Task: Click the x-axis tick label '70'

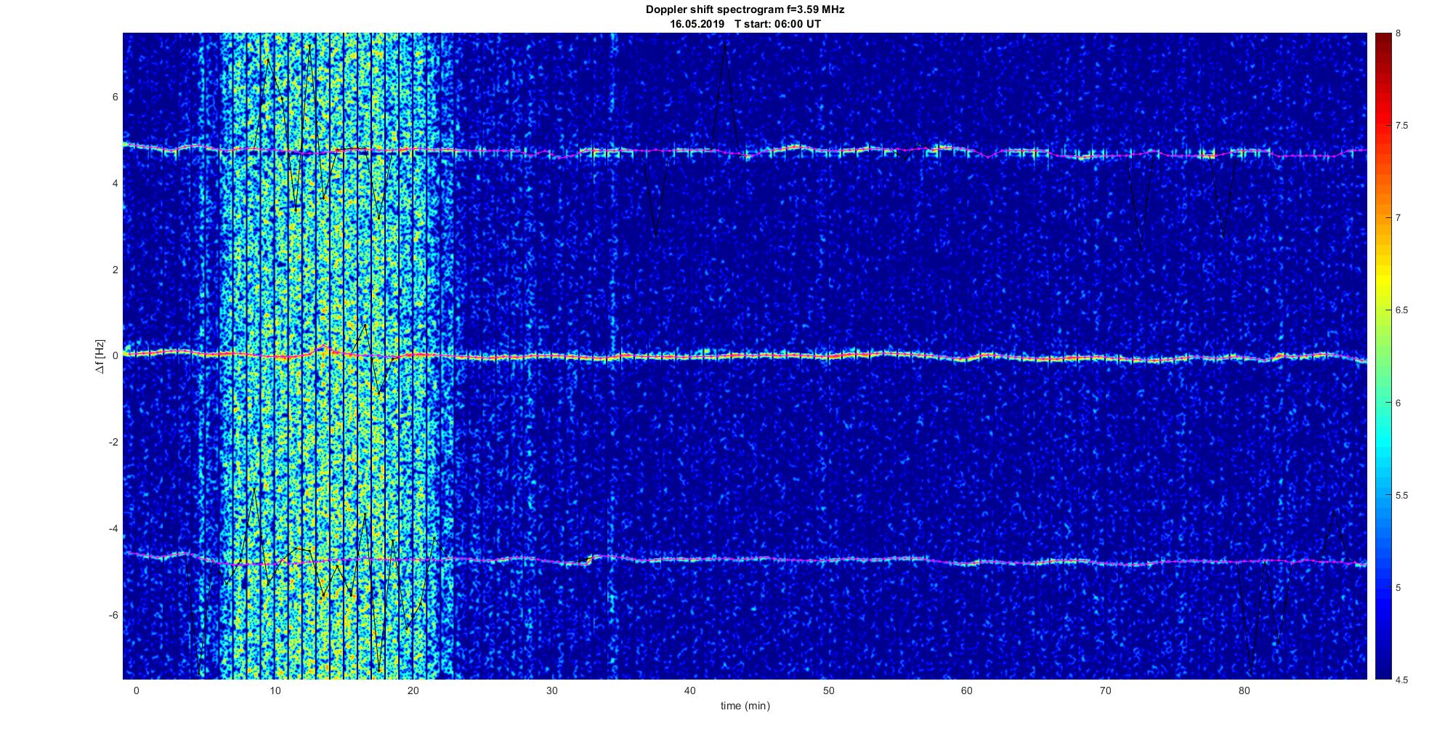Action: coord(1105,690)
